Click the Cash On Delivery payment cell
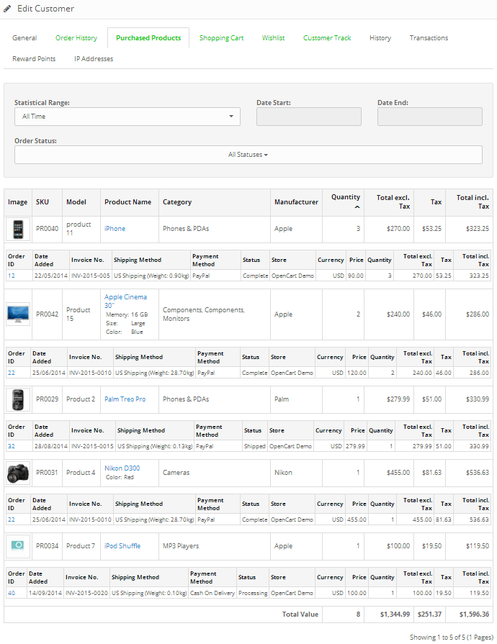The width and height of the screenshot is (497, 644). [212, 593]
